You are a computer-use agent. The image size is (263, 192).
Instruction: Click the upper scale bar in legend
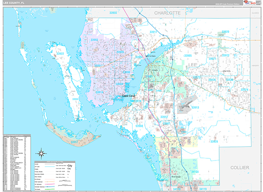click(65, 181)
